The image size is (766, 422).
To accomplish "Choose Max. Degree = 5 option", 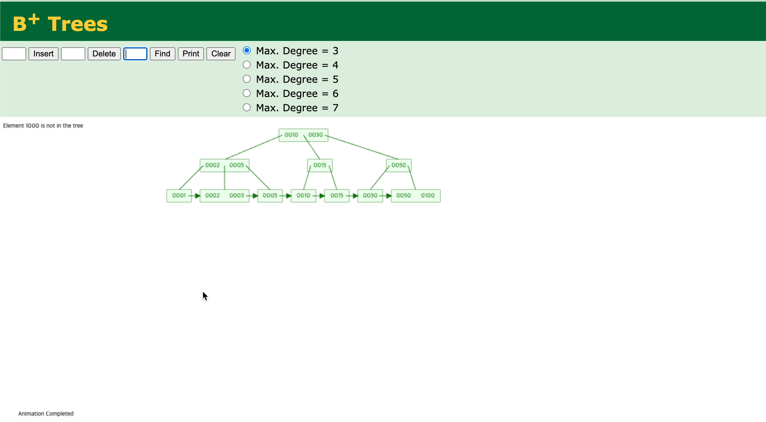I will coord(247,79).
